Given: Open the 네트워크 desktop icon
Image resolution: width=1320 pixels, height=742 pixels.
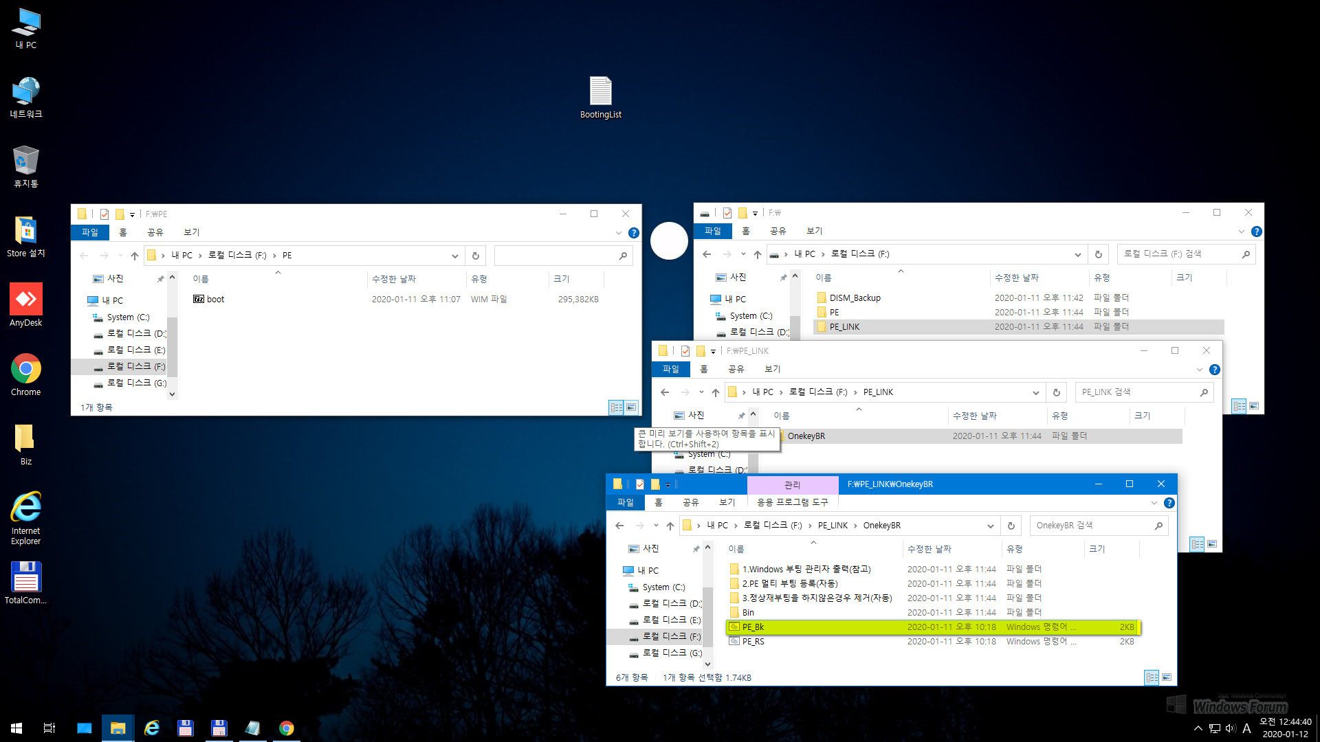Looking at the screenshot, I should (x=26, y=97).
